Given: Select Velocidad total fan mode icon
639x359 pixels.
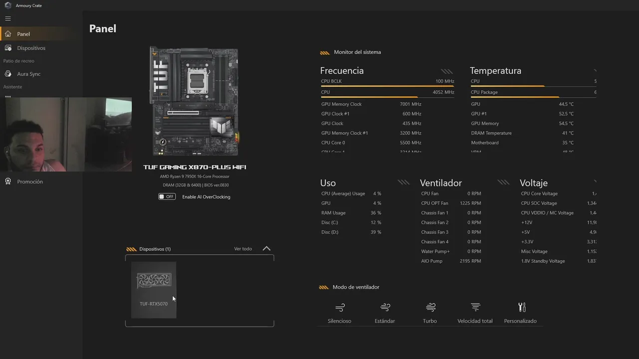Looking at the screenshot, I should click(x=475, y=307).
